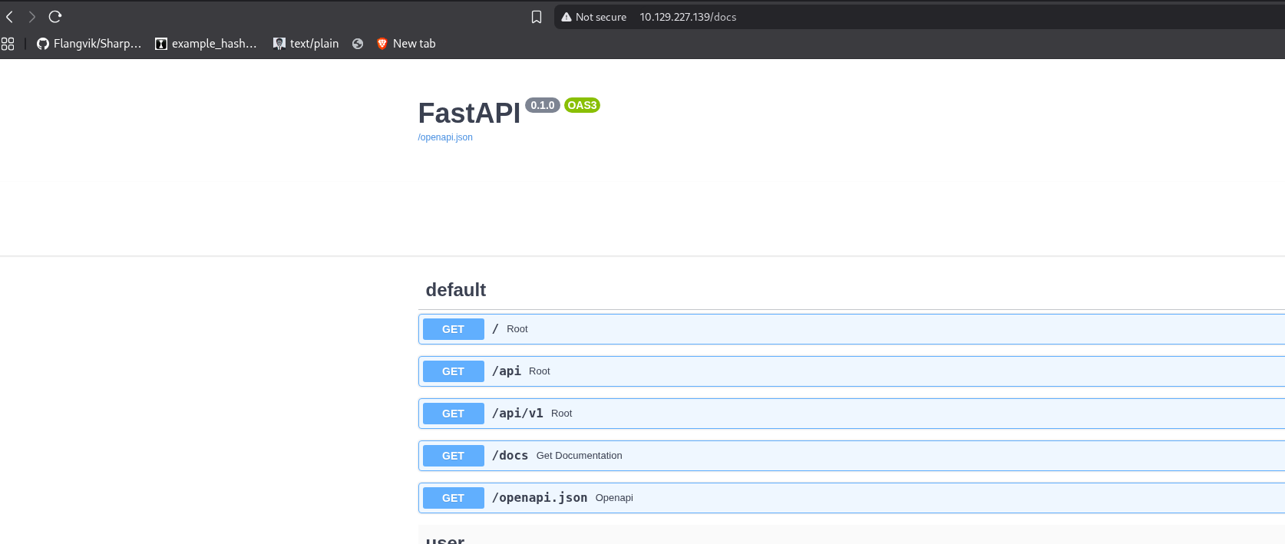This screenshot has width=1285, height=544.
Task: Expand the GET /openapi.json endpoint row
Action: point(851,498)
